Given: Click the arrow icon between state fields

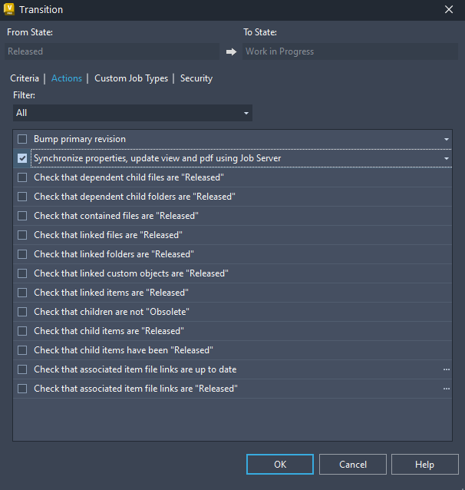Looking at the screenshot, I should [232, 52].
